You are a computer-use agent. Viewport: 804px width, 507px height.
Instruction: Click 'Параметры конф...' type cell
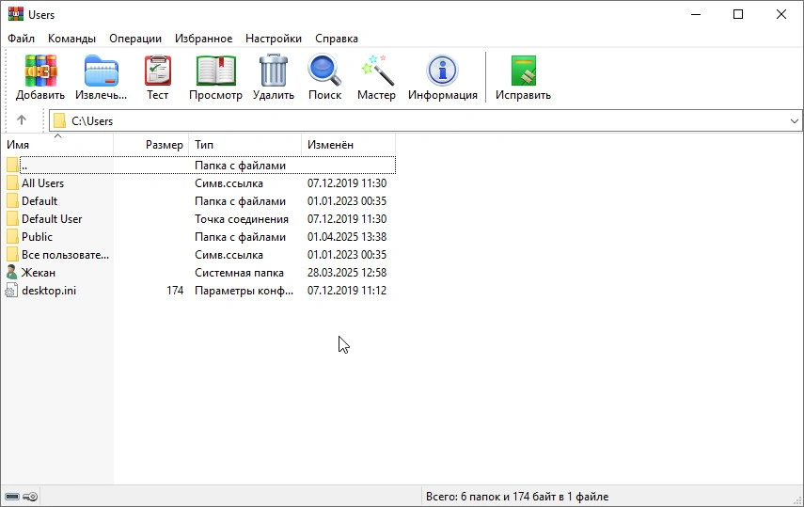[x=244, y=291]
